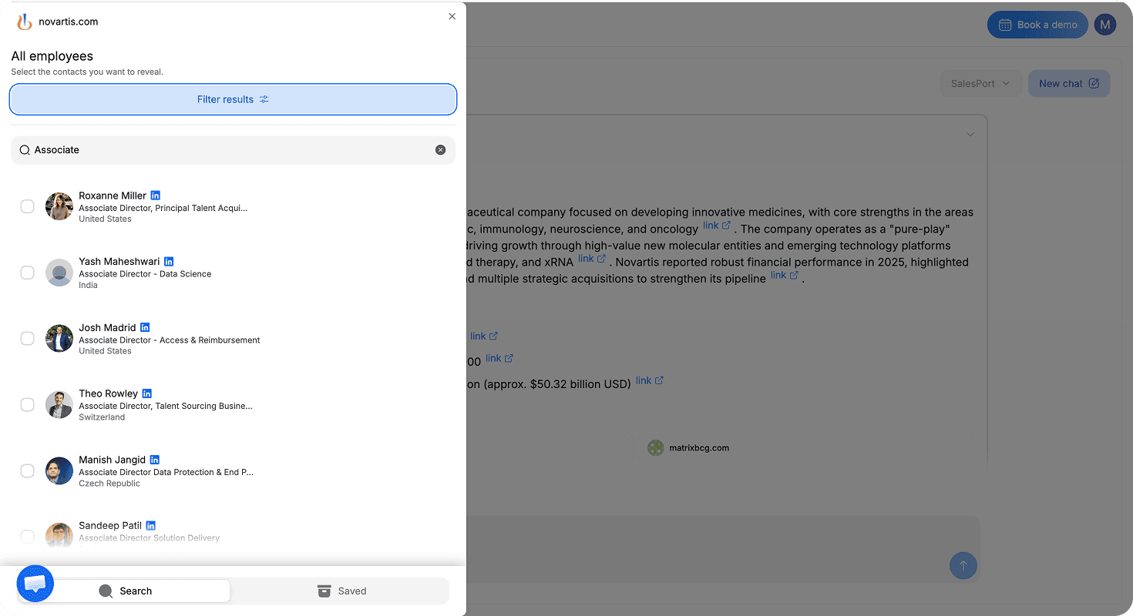Click Roxanne Miller's profile photo
This screenshot has height=616, width=1133.
point(59,206)
